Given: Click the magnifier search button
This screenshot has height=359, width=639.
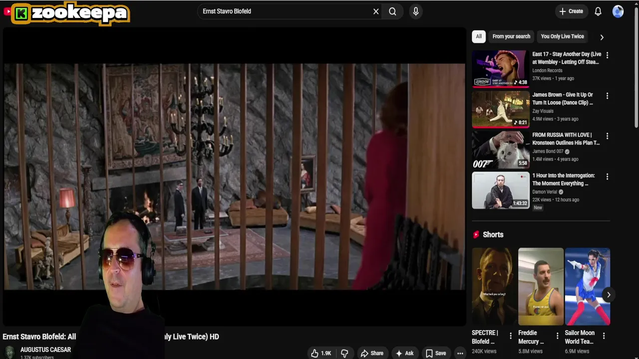Looking at the screenshot, I should pos(392,11).
